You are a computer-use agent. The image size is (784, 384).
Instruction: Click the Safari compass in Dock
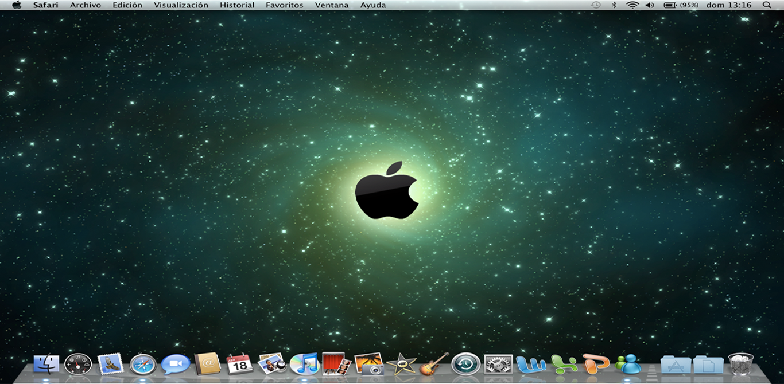pyautogui.click(x=143, y=364)
